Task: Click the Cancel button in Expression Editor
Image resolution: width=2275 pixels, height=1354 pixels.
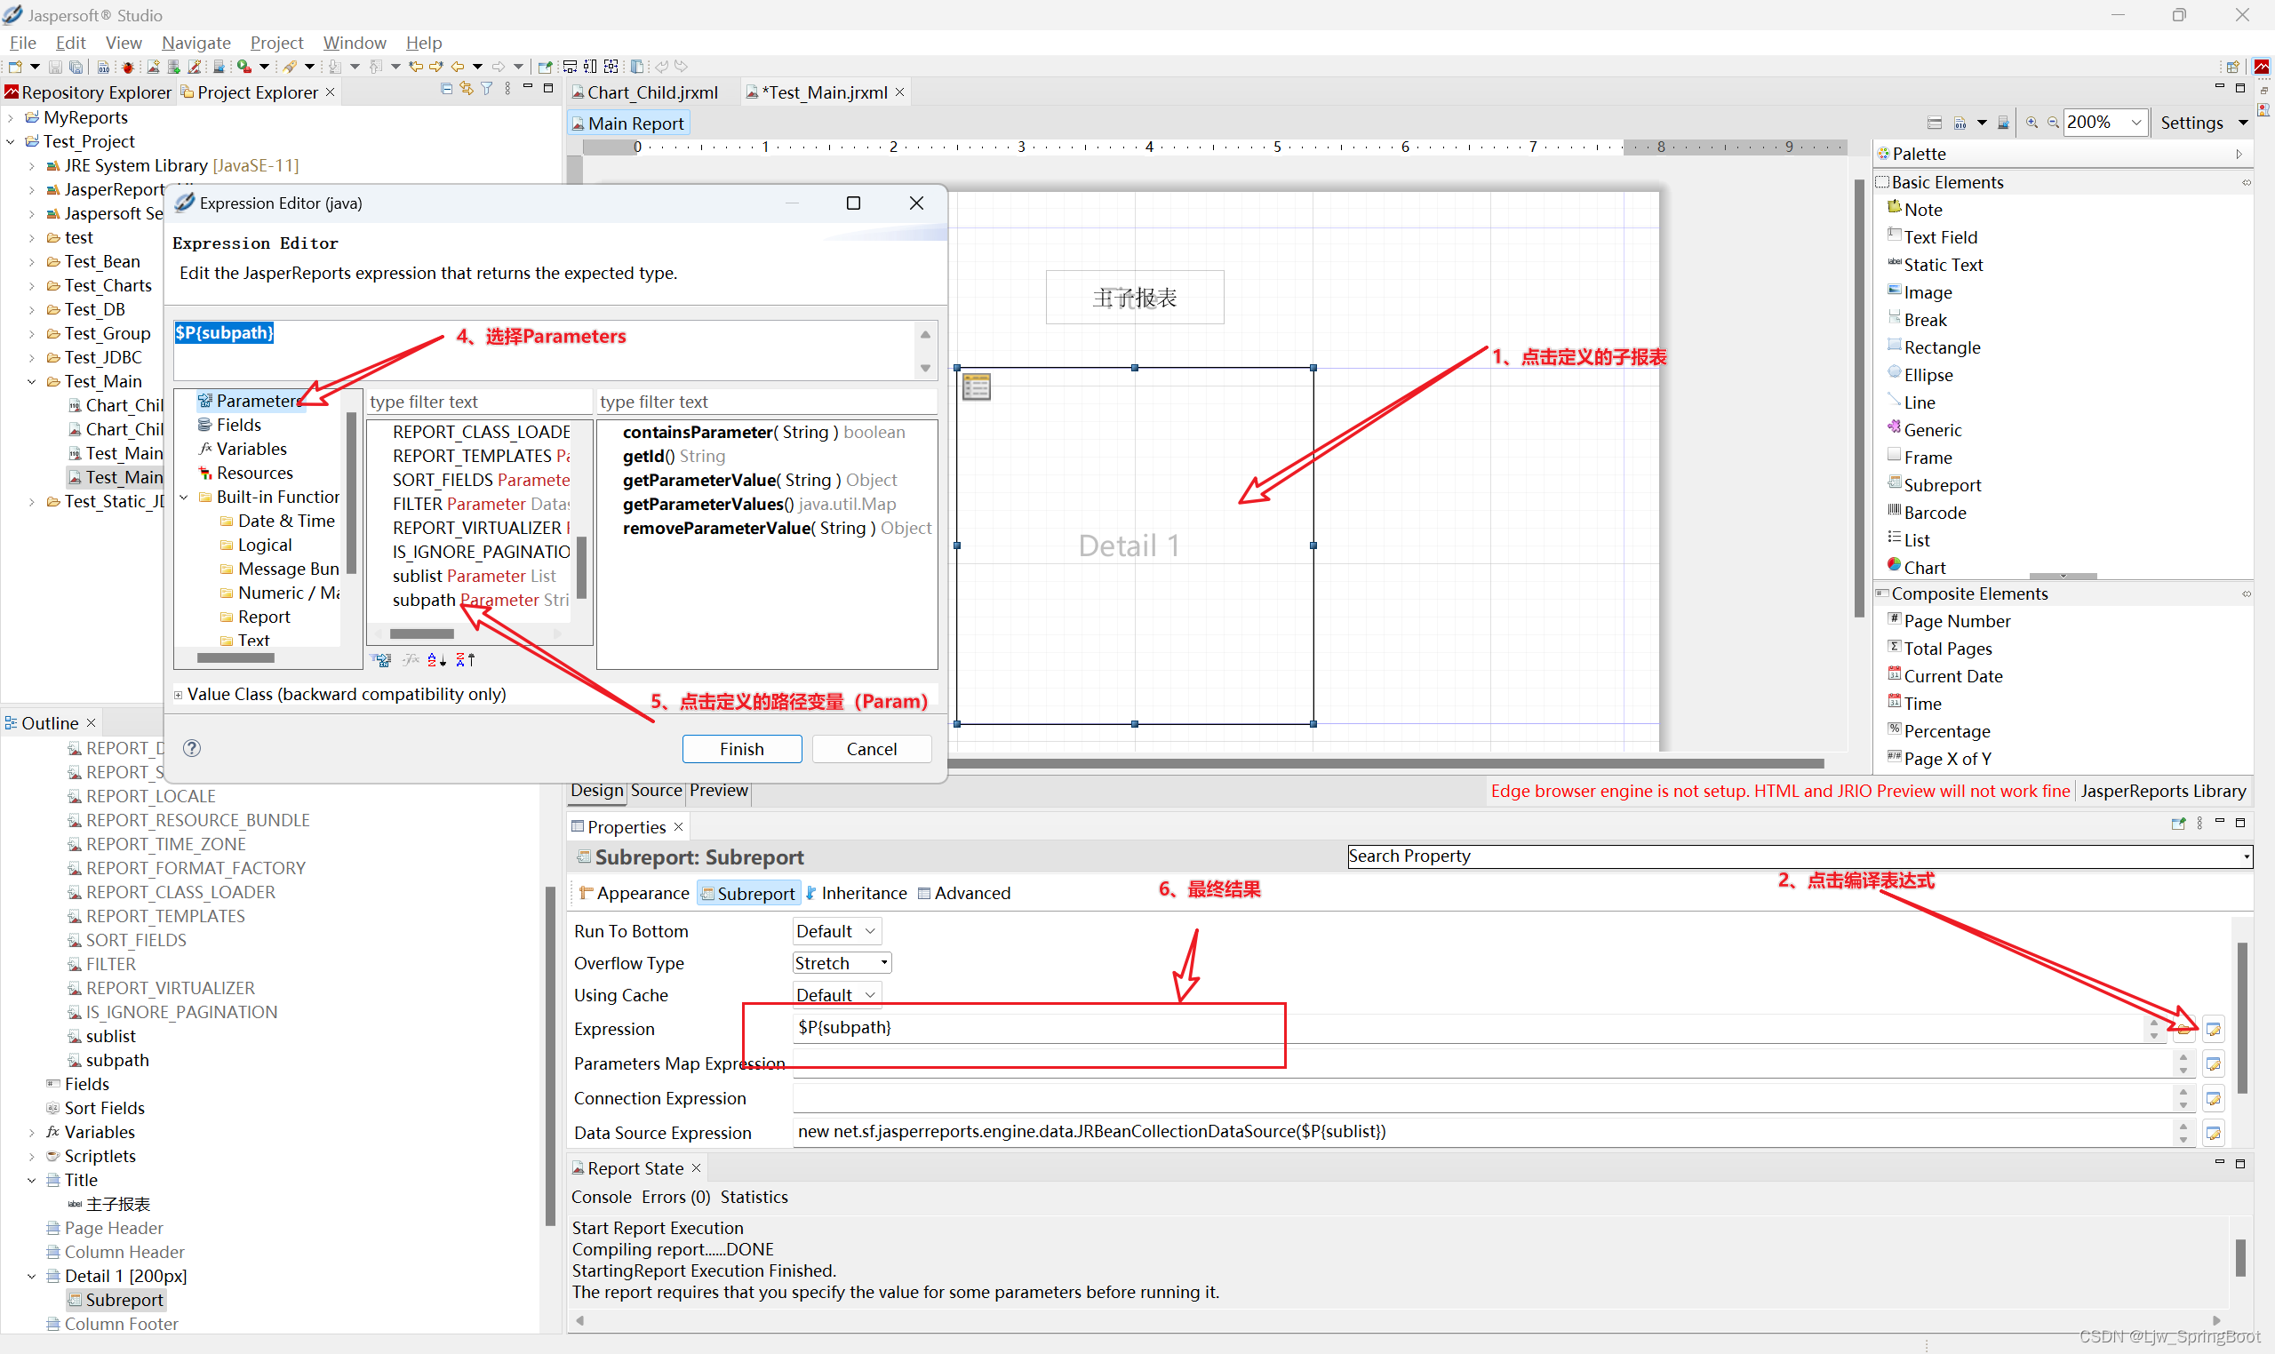Action: (x=871, y=749)
